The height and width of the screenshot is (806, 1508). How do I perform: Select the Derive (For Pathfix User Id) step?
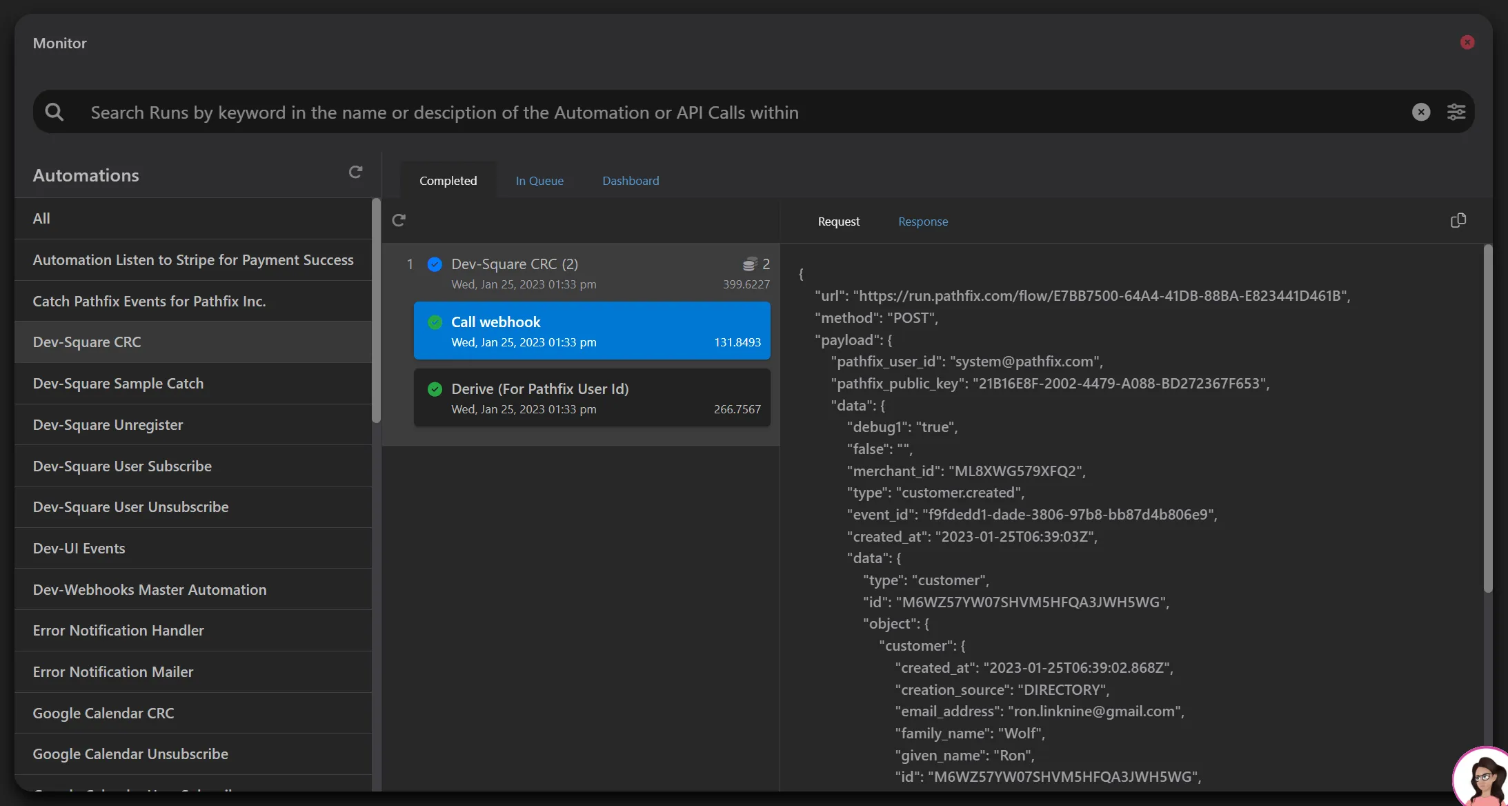pos(592,397)
